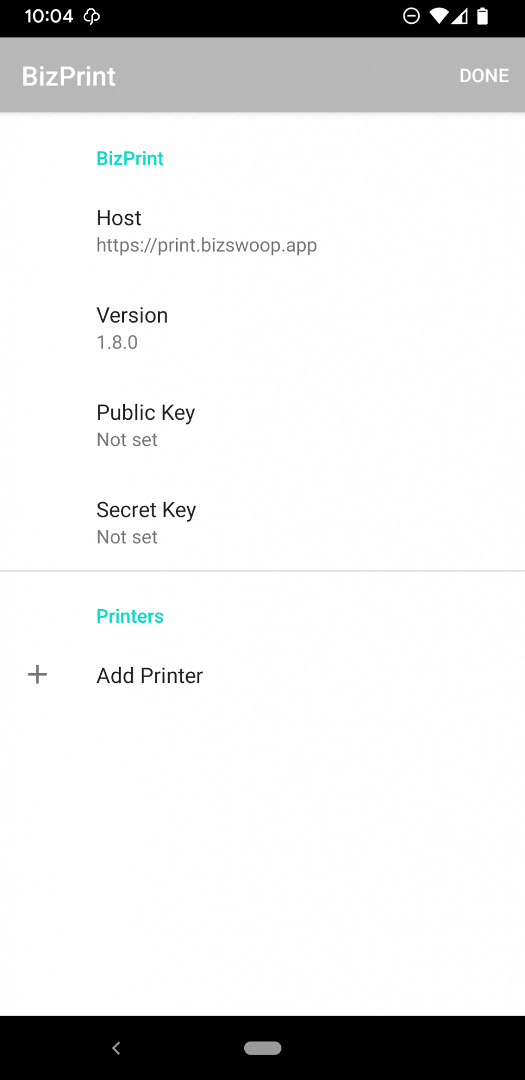Click the Not set text under Public Key
The image size is (525, 1080).
click(127, 439)
